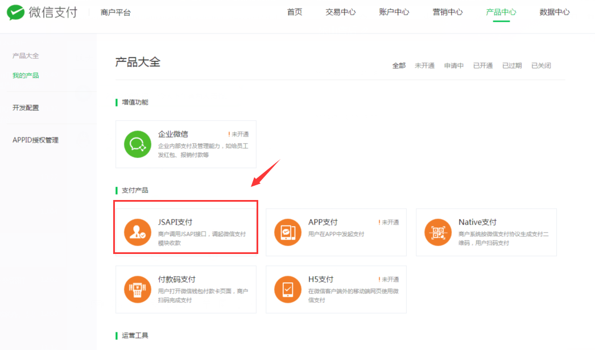The image size is (595, 350).
Task: Filter the list to 已开通 products
Action: tap(482, 66)
